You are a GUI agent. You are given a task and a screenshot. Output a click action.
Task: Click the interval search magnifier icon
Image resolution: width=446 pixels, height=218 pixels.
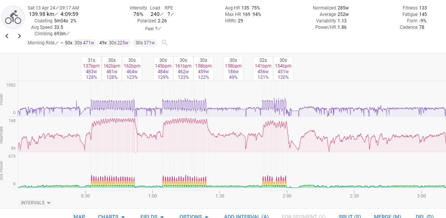tap(164, 42)
